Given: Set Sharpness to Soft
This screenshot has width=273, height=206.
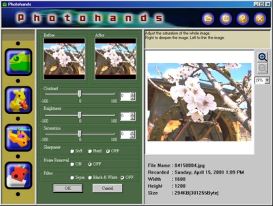Looking at the screenshot, I should coord(72,151).
